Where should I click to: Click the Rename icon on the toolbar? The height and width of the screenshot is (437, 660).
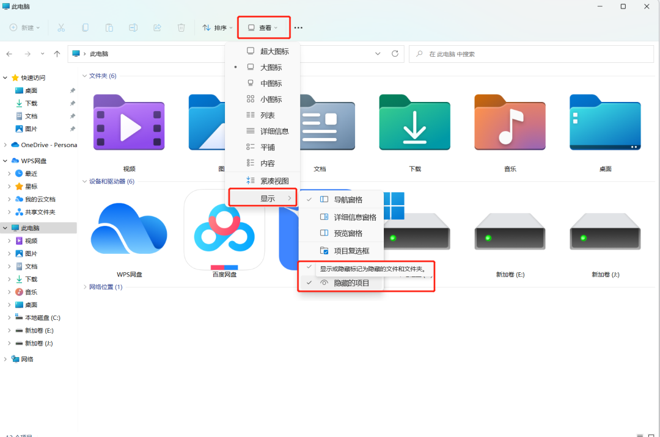133,27
